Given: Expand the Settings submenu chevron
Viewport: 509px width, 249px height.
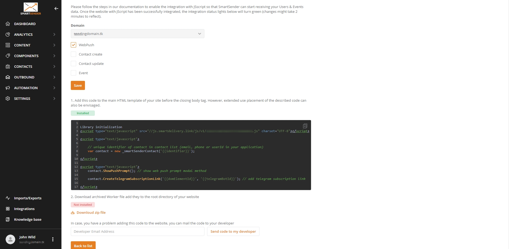Looking at the screenshot, I should pos(54,98).
